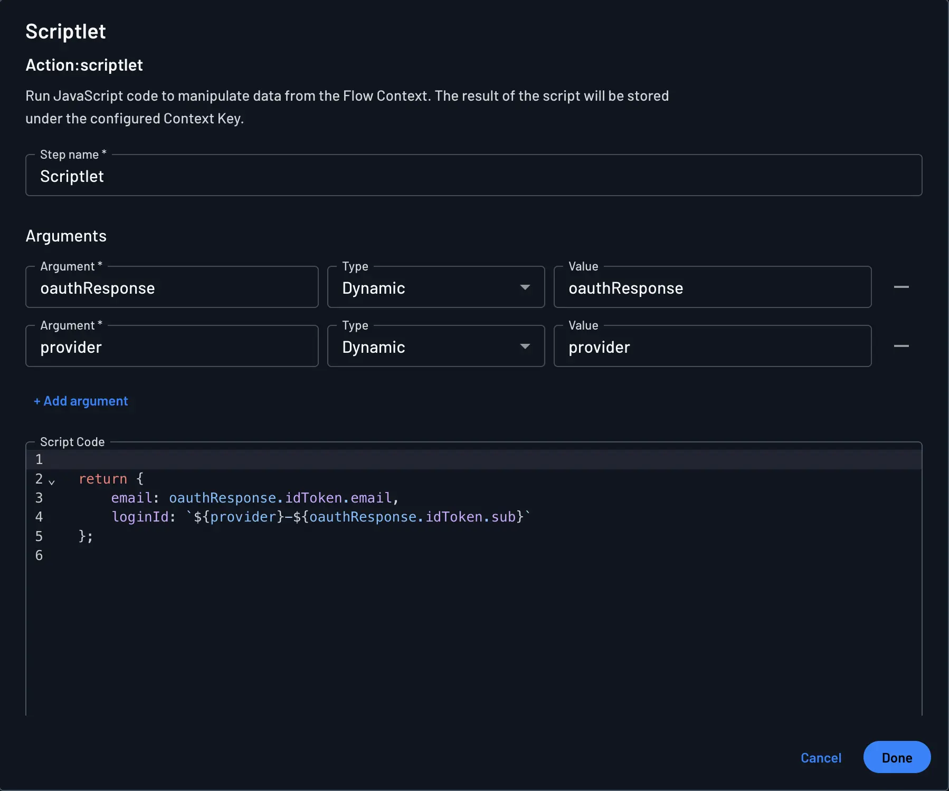Edit the oauthResponse Argument name field
Viewport: 949px width, 791px height.
pyautogui.click(x=172, y=287)
